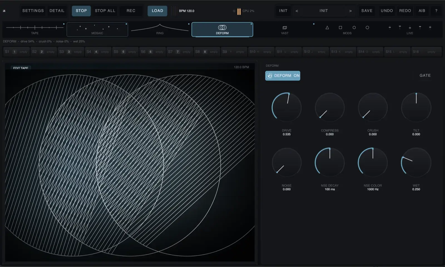
Task: Start recording with REC
Action: click(131, 11)
